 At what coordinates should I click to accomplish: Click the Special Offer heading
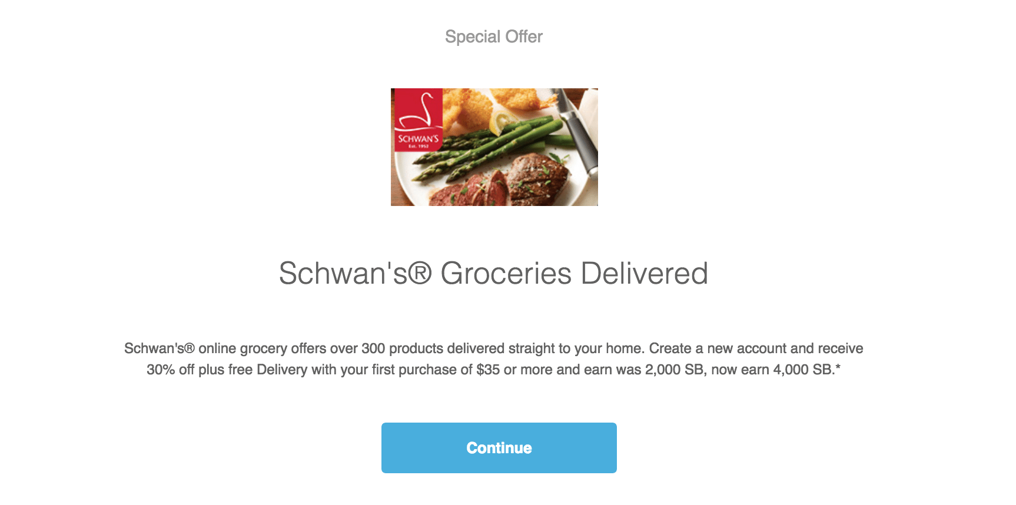(494, 36)
